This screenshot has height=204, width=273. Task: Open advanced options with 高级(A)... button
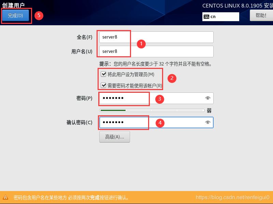[114, 137]
